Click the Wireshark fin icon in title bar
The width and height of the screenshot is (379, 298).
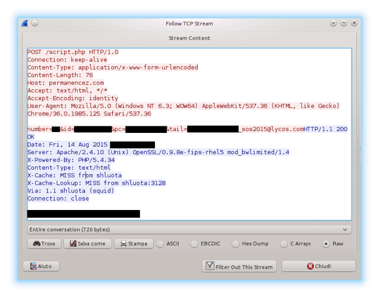(x=25, y=23)
